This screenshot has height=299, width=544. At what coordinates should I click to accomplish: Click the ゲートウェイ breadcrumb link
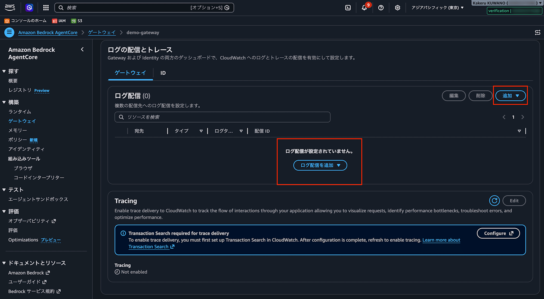pos(102,33)
